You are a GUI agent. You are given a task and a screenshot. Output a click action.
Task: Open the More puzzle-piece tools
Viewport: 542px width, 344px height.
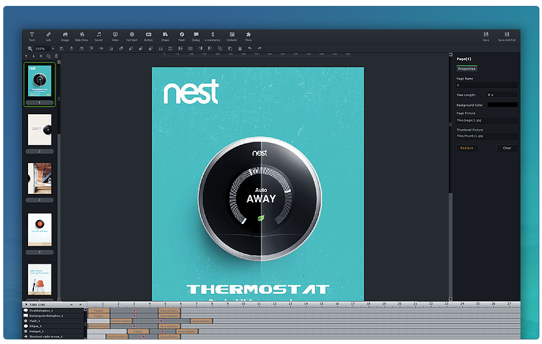tap(248, 37)
